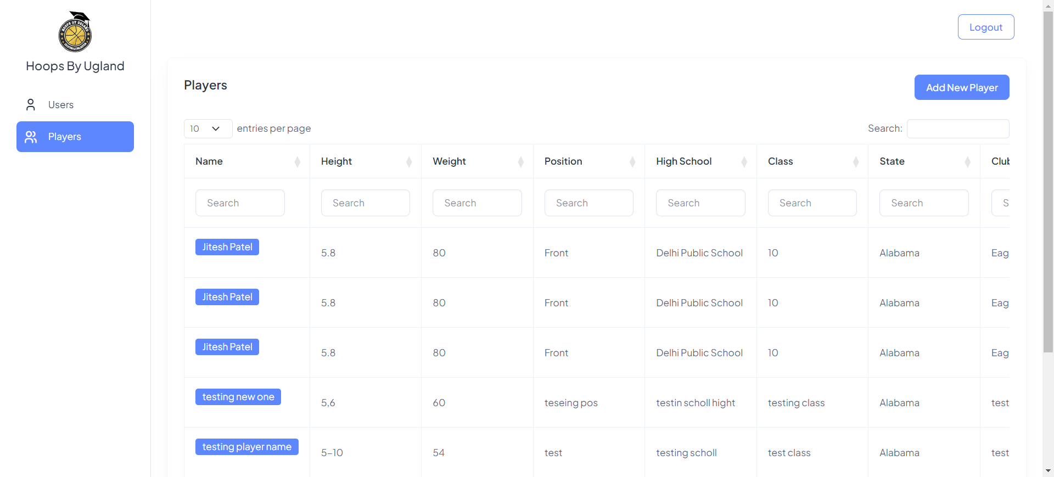Open the Users menu item
Image resolution: width=1054 pixels, height=477 pixels.
point(61,105)
